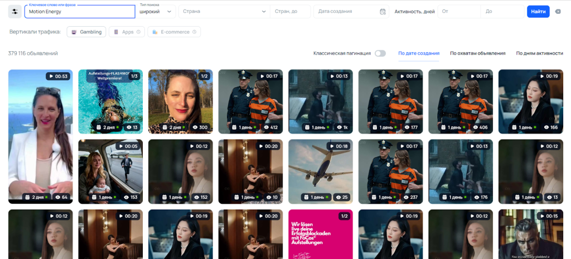This screenshot has height=259, width=571.
Task: Sort by По охватам объявления tab
Action: click(x=477, y=53)
